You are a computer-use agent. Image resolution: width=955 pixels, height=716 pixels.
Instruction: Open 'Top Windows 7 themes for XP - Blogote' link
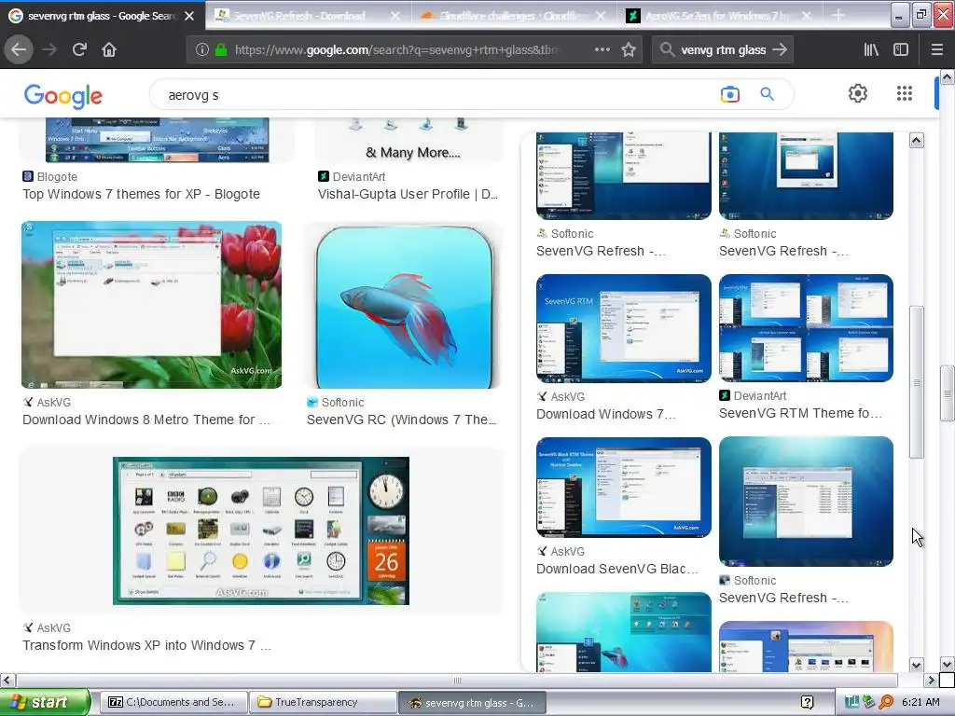pyautogui.click(x=142, y=194)
